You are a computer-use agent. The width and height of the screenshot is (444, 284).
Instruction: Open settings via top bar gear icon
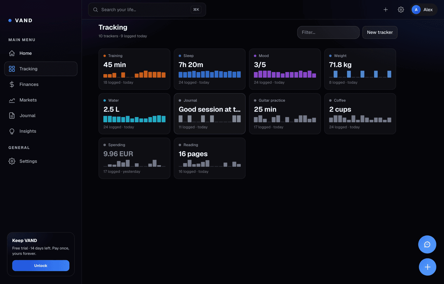pos(401,10)
